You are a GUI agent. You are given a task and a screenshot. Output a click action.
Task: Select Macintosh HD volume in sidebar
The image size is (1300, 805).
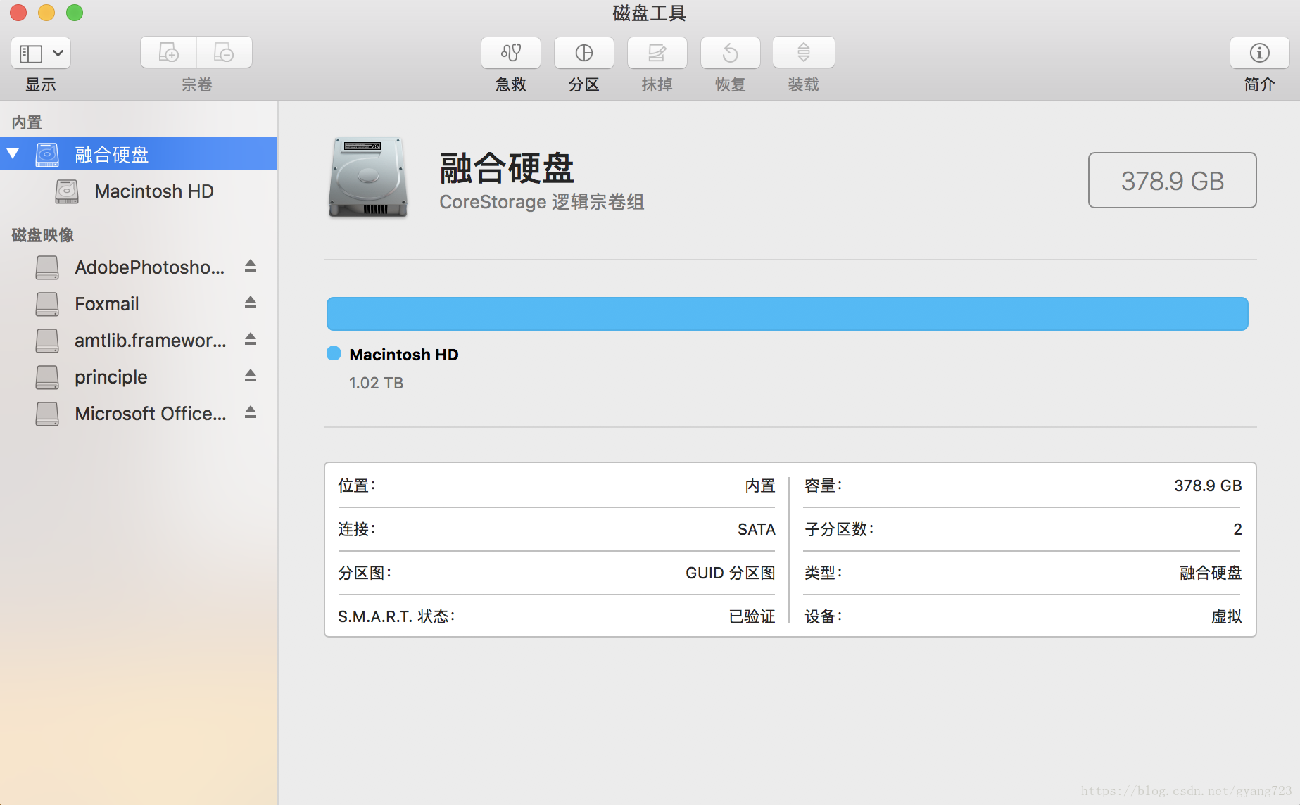139,191
